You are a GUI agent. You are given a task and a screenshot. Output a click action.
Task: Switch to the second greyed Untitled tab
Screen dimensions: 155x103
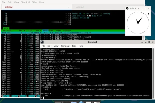(x=80, y=7)
